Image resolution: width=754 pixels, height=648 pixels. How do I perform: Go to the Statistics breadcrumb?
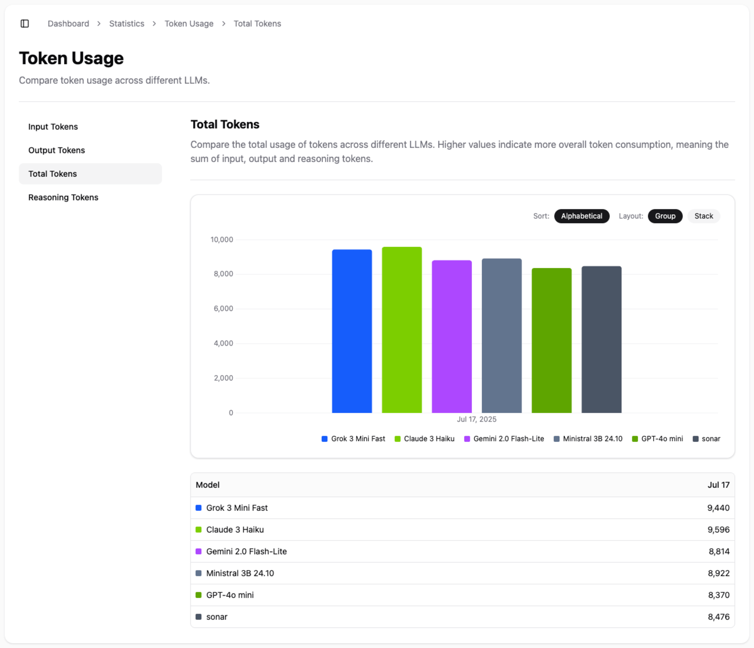(x=127, y=24)
